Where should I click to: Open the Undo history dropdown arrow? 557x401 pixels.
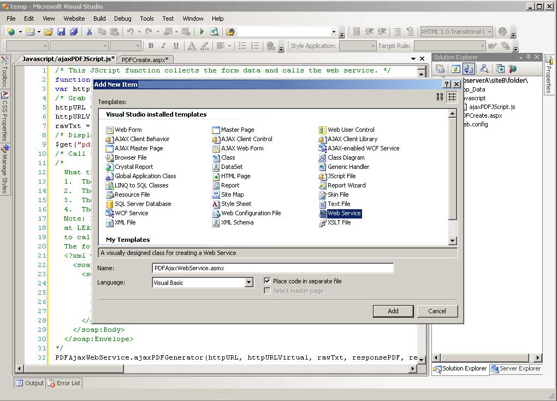139,32
